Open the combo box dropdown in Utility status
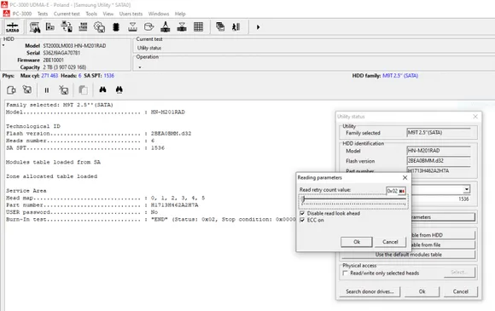 tap(467, 189)
